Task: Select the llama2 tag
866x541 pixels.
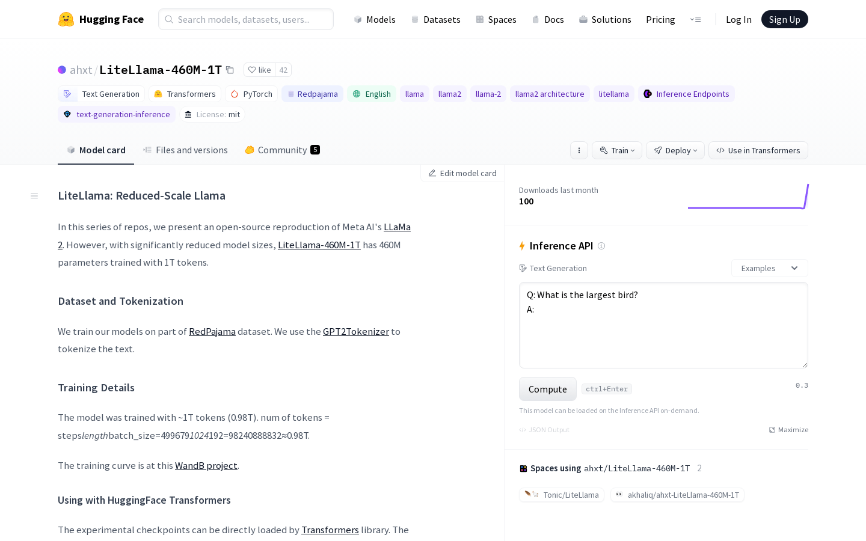Action: (450, 94)
